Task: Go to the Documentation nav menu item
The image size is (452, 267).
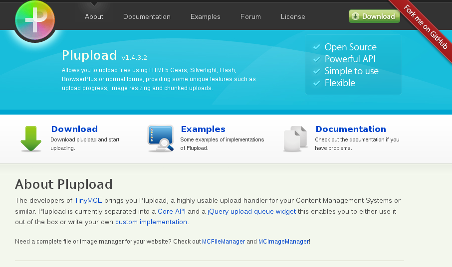Action: 147,16
